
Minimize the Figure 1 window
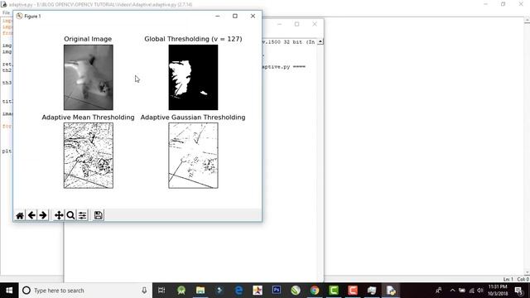tap(217, 16)
